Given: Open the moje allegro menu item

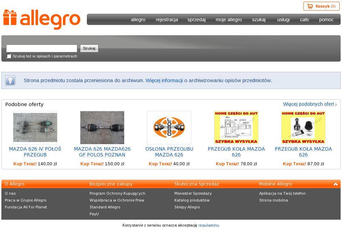Looking at the screenshot, I should (229, 20).
